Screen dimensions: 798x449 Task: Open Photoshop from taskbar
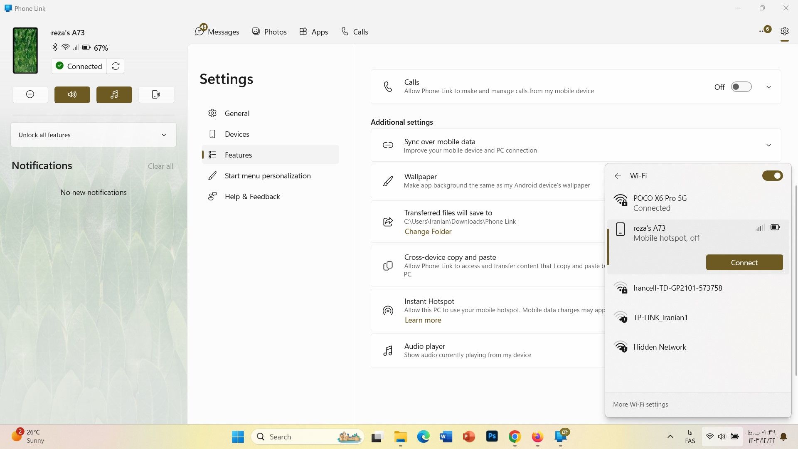coord(492,437)
